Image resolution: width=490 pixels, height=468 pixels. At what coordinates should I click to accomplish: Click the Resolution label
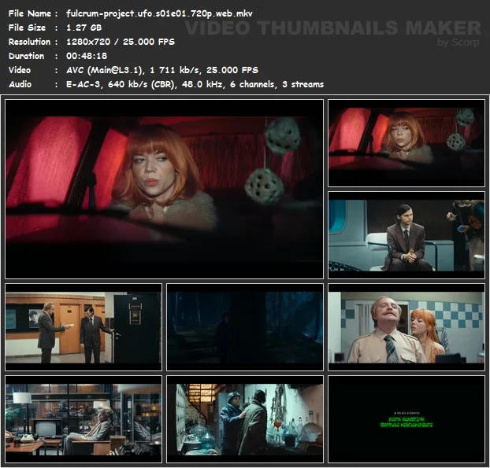[x=29, y=42]
